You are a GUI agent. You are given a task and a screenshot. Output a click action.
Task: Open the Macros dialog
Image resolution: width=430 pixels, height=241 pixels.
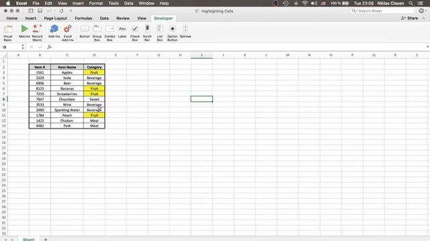24,31
